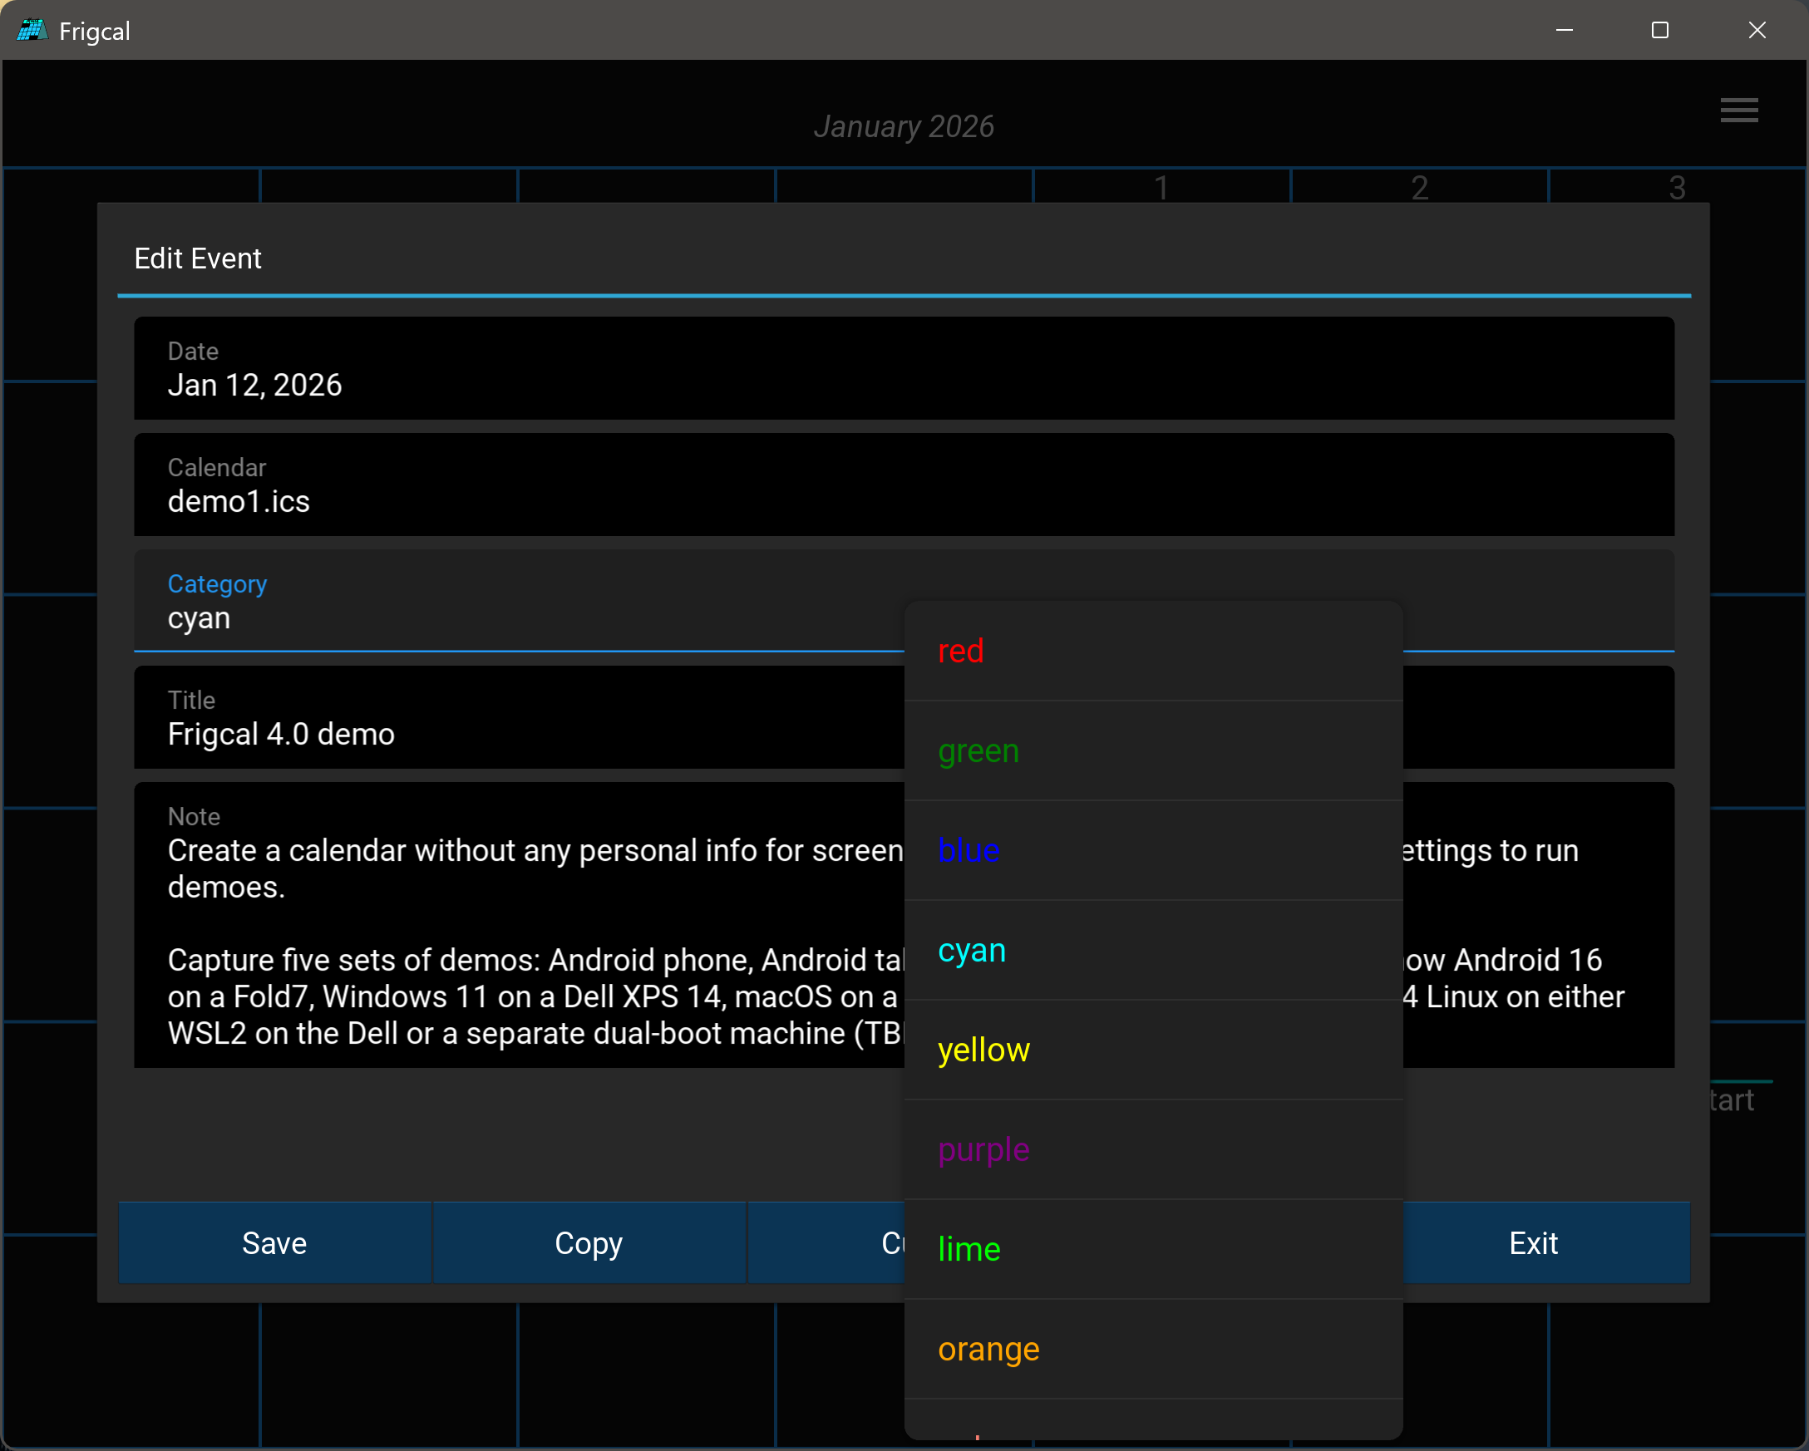Viewport: 1809px width, 1451px height.
Task: Maximize the Frigcal window
Action: pos(1659,30)
